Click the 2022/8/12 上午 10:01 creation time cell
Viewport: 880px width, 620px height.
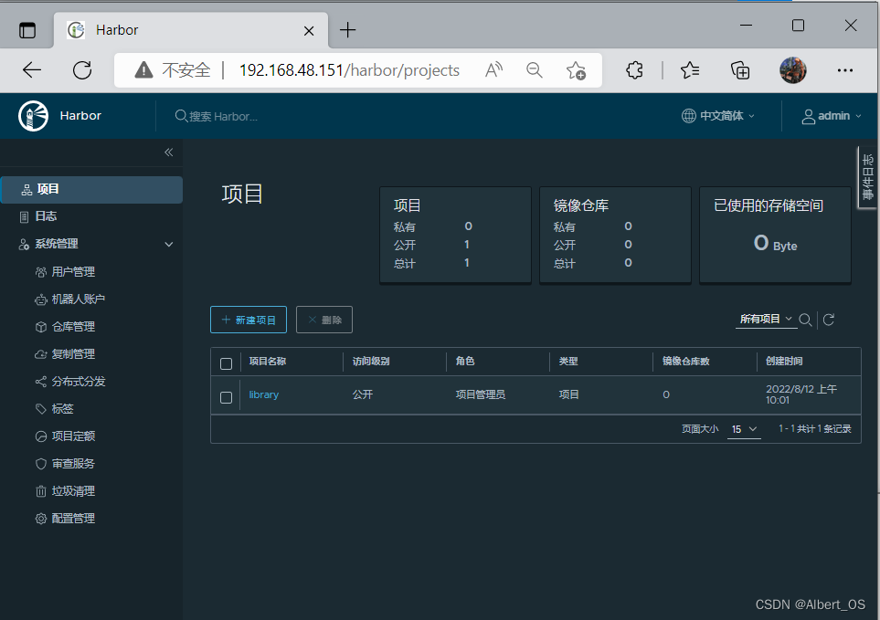801,394
